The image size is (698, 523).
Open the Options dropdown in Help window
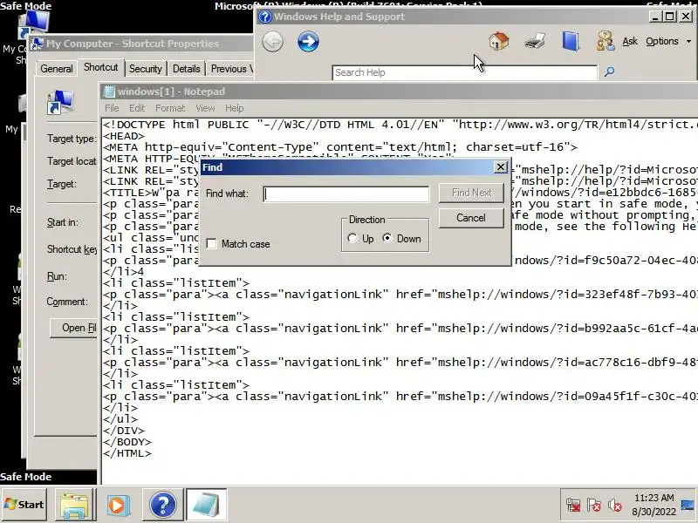click(668, 41)
